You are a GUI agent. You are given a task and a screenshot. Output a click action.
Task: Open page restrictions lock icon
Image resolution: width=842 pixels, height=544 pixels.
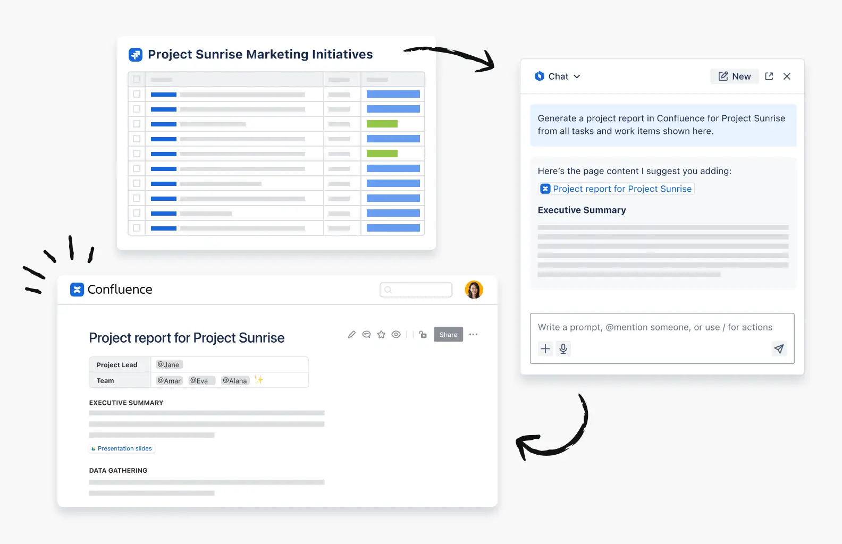point(423,335)
